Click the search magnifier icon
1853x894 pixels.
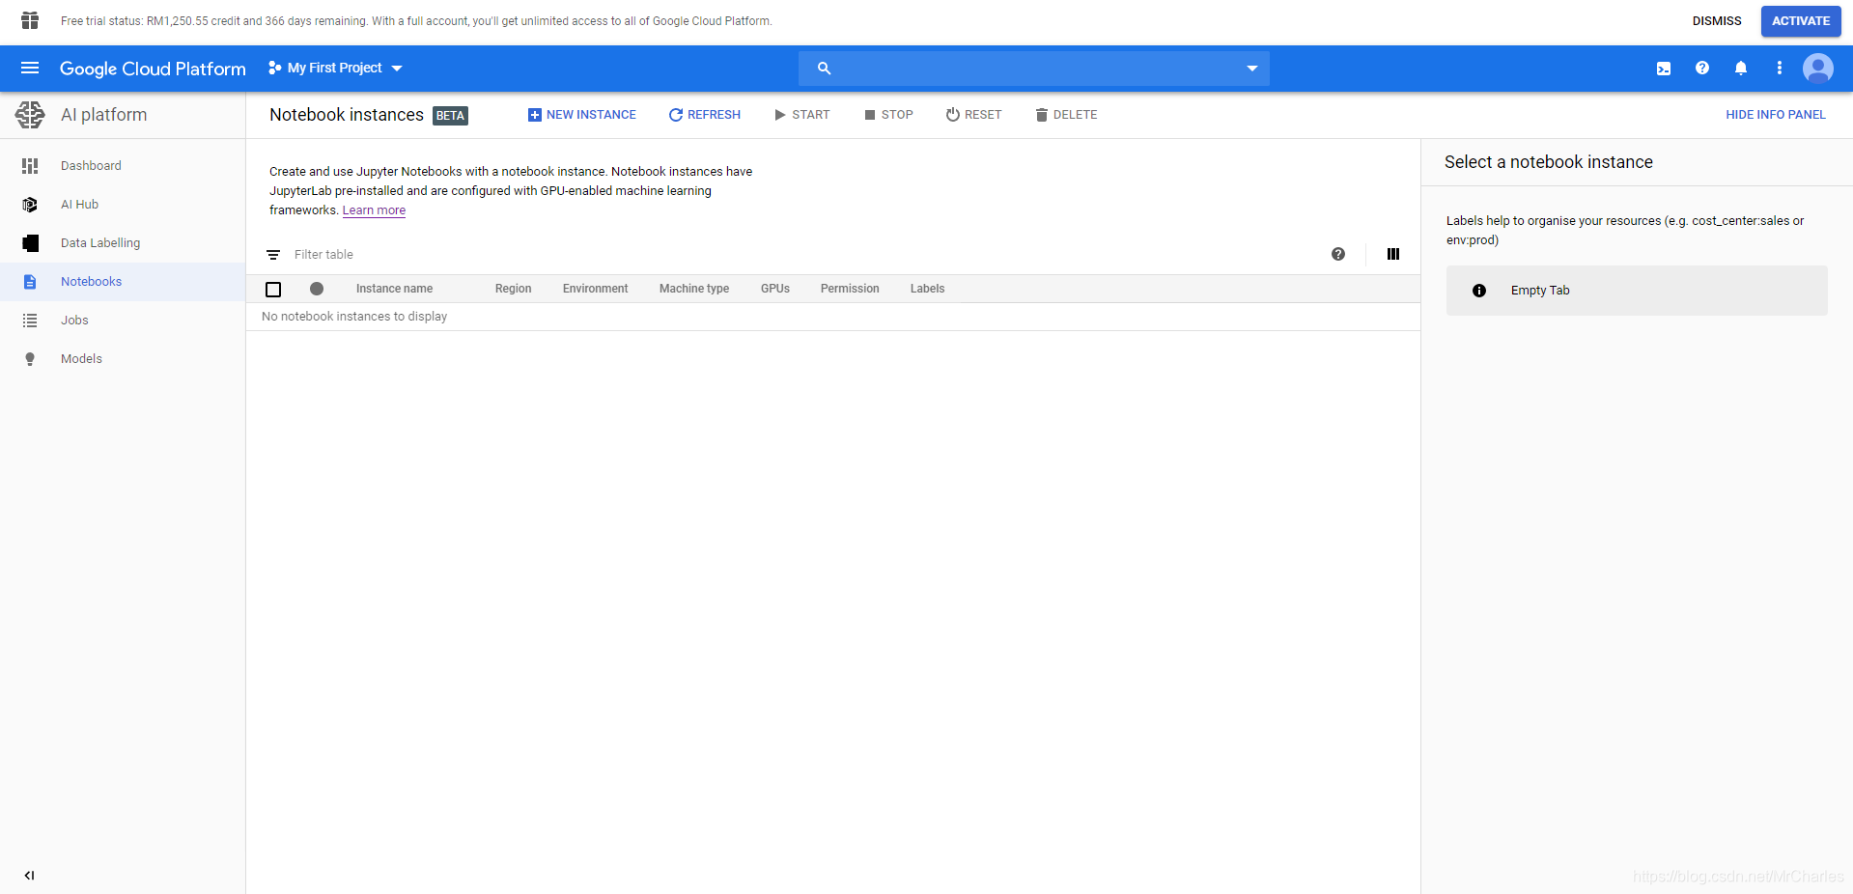[x=824, y=69]
